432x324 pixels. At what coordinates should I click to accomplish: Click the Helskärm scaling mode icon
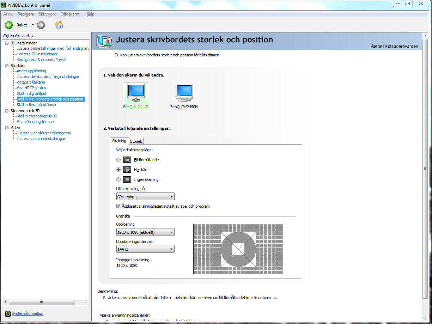coord(127,170)
